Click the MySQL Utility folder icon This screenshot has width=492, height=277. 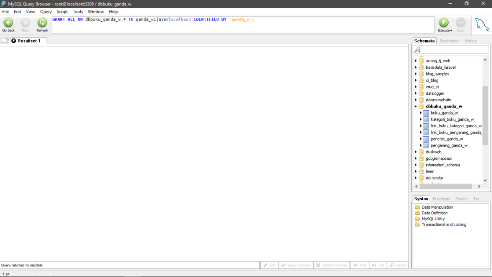click(x=417, y=219)
